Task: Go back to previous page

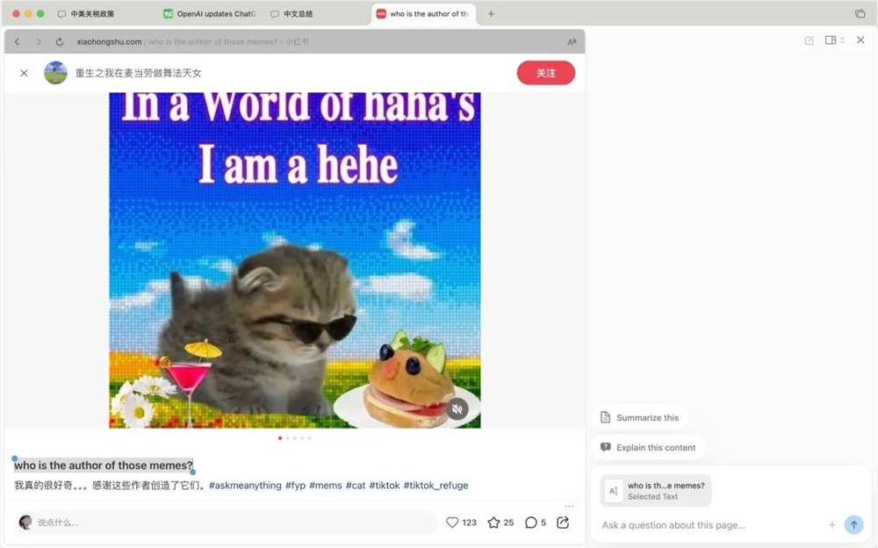Action: 18,41
